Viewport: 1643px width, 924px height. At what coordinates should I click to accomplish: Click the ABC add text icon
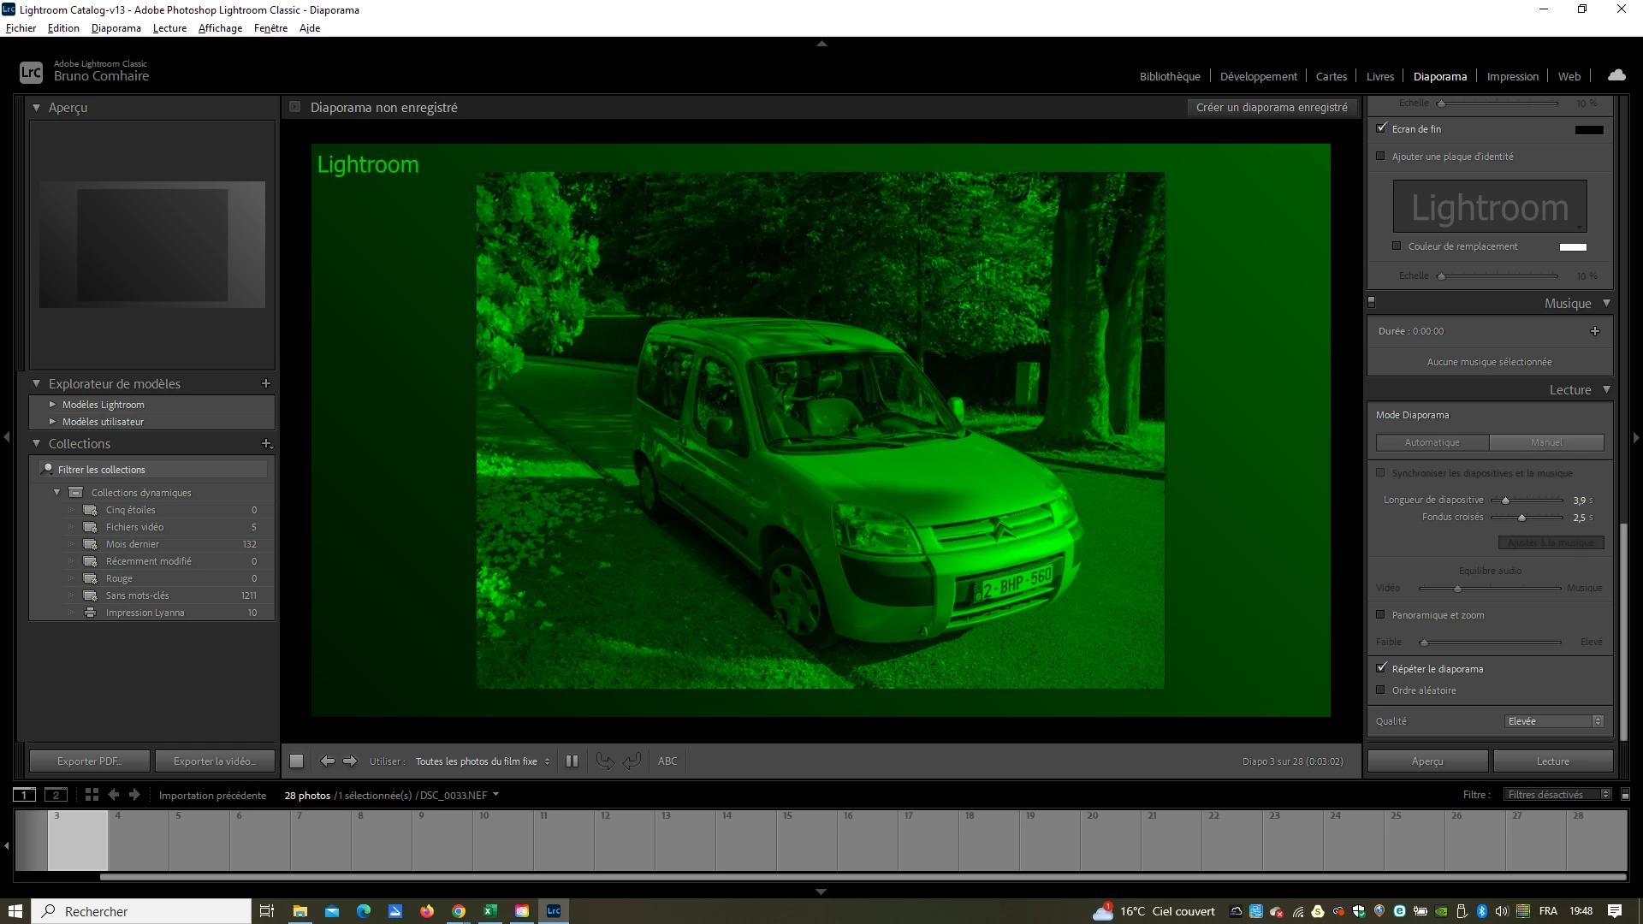(667, 761)
